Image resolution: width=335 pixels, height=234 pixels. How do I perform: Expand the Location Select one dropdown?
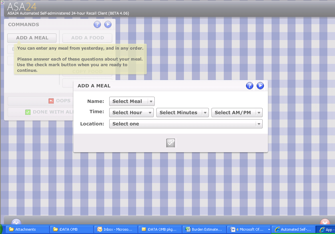pos(186,124)
